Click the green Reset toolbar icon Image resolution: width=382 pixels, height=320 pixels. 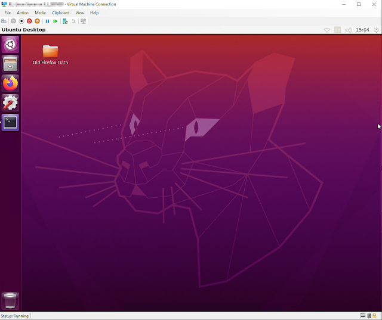(x=56, y=21)
